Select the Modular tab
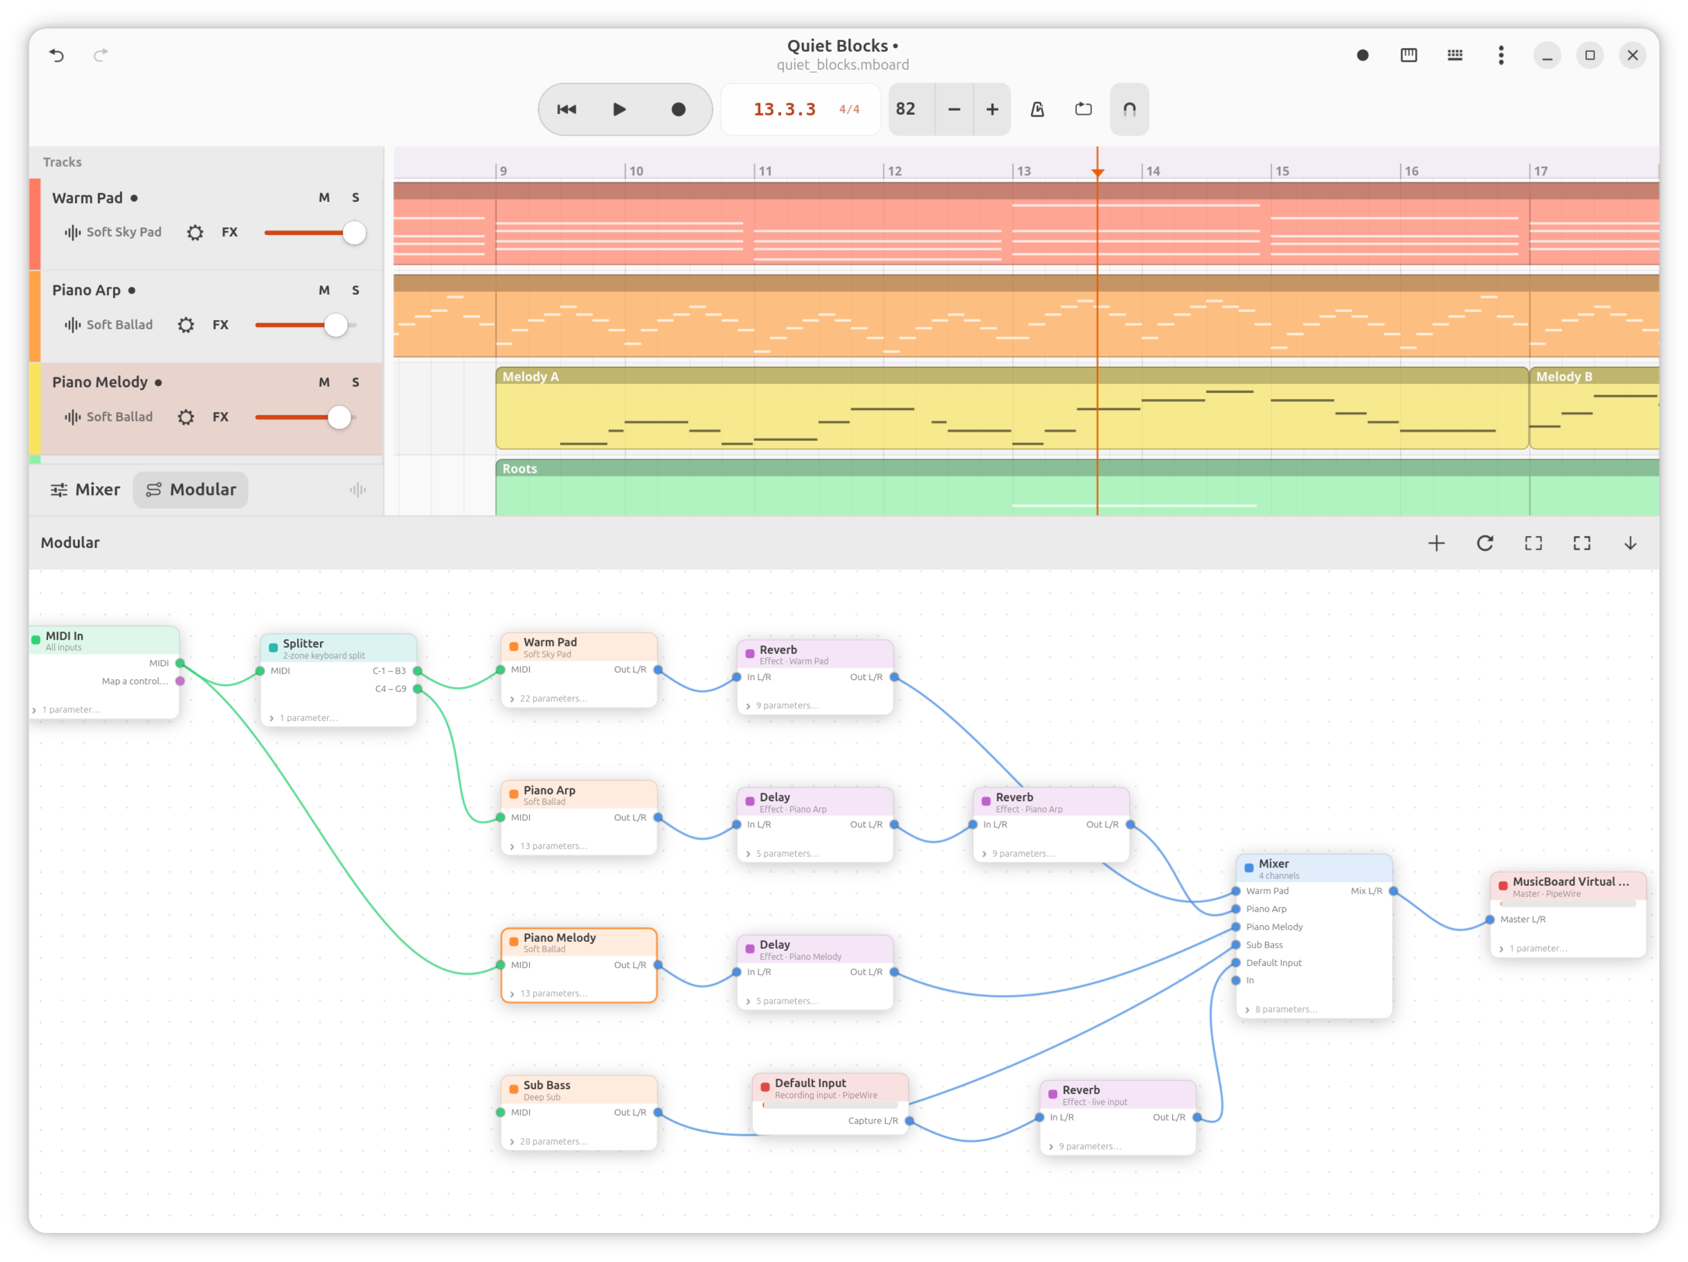The height and width of the screenshot is (1262, 1688). coord(191,490)
